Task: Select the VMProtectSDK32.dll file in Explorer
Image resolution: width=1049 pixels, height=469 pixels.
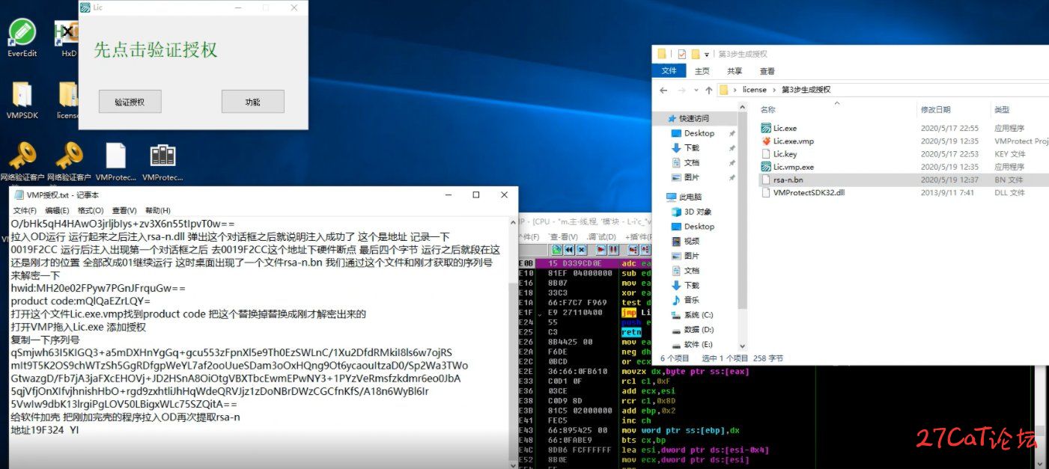Action: pyautogui.click(x=803, y=192)
